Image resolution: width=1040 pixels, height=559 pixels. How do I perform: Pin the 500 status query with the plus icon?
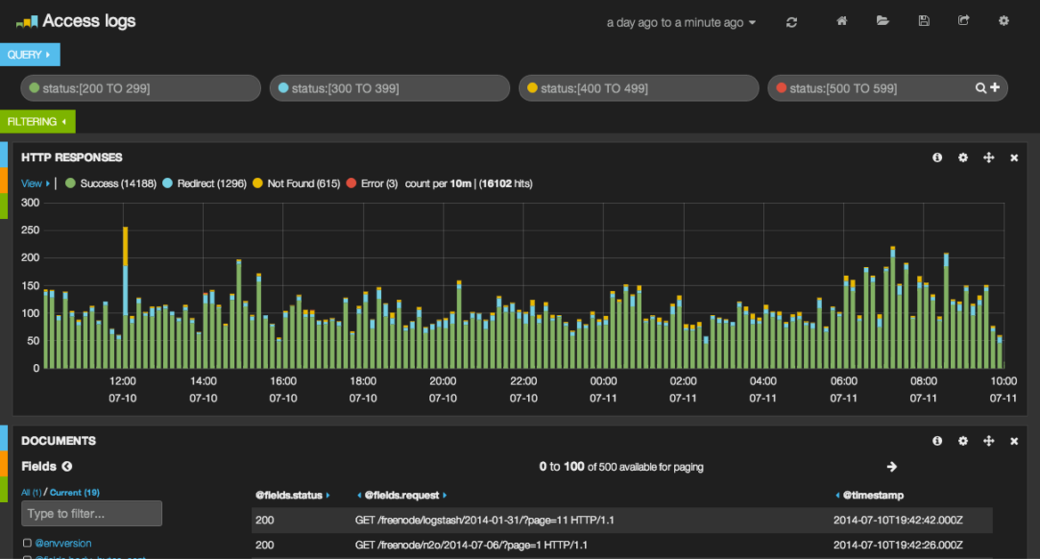point(995,87)
